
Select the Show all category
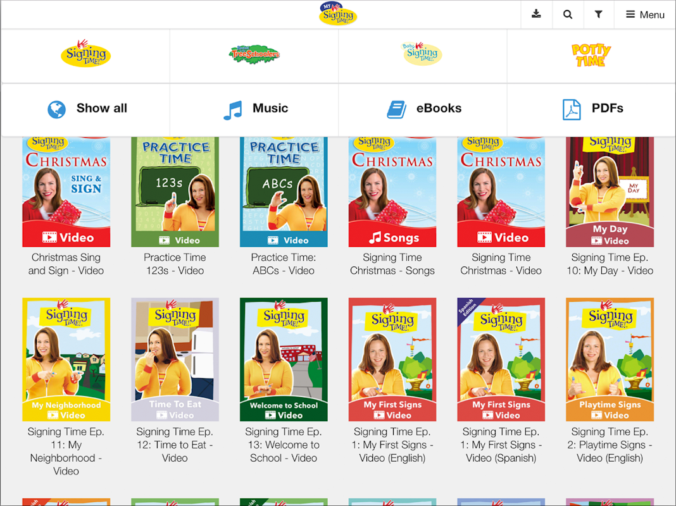86,109
